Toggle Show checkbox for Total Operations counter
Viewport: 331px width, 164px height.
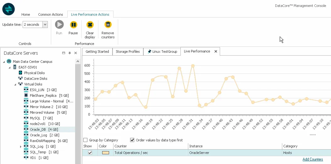click(x=90, y=153)
